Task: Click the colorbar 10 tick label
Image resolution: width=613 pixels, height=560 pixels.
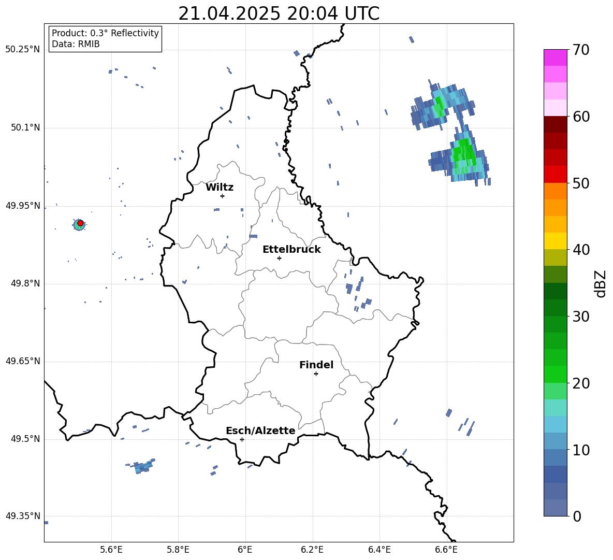Action: tap(581, 450)
